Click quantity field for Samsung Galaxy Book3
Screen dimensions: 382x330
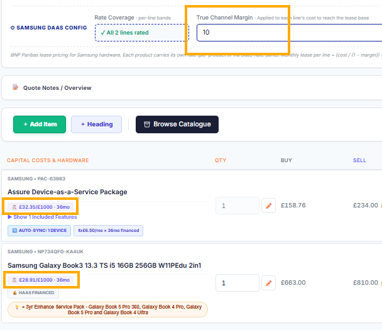point(237,283)
